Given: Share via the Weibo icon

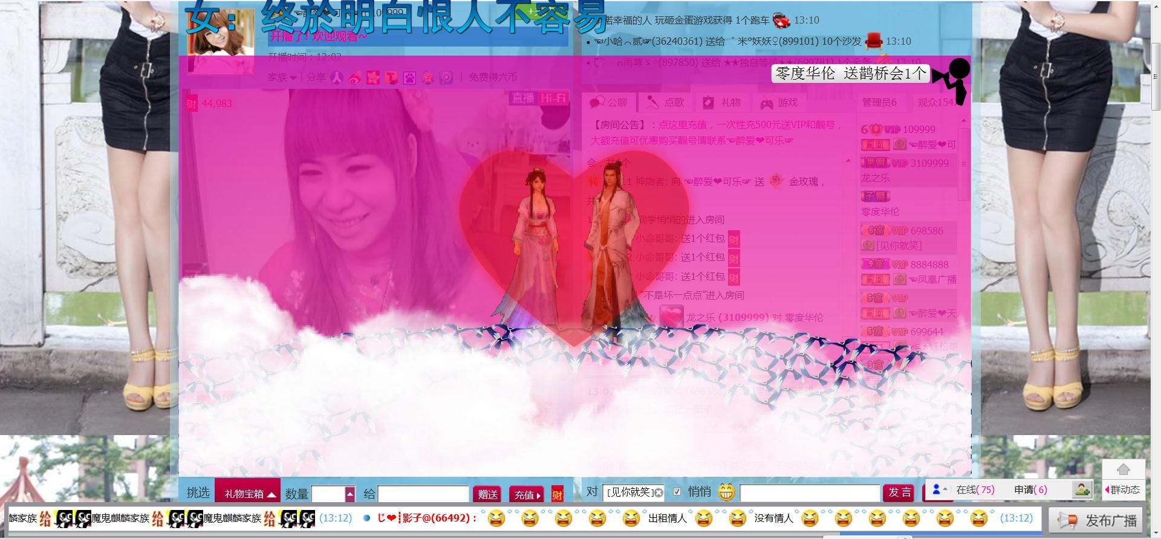Looking at the screenshot, I should pyautogui.click(x=355, y=77).
